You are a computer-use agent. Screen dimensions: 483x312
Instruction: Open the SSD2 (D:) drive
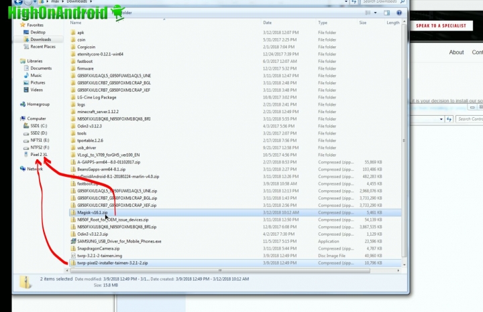(39, 133)
